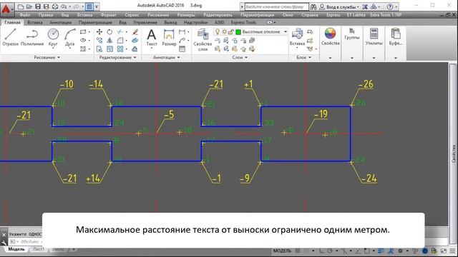Expand the Слои panel dropdown
The image size is (458, 257).
click(240, 57)
